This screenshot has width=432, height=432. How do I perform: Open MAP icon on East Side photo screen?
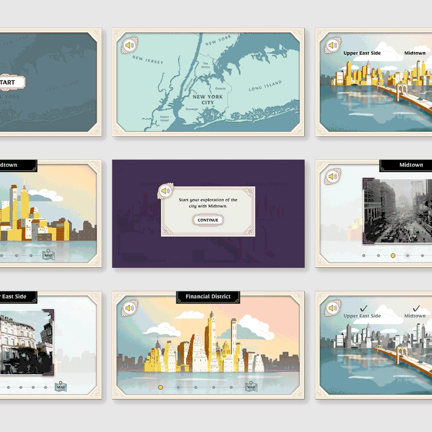click(60, 386)
